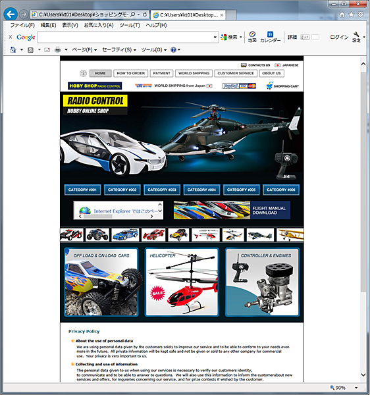Click the FLIGHT MANUAL DOWNLOAD banner
Image resolution: width=370 pixels, height=395 pixels.
(232, 210)
